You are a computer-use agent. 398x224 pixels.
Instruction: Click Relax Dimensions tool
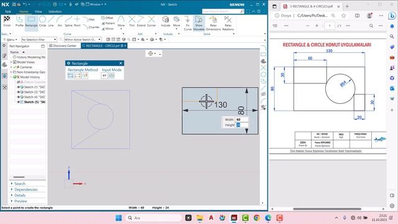coord(213,23)
